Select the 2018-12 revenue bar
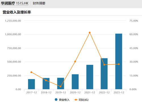 (46, 83)
